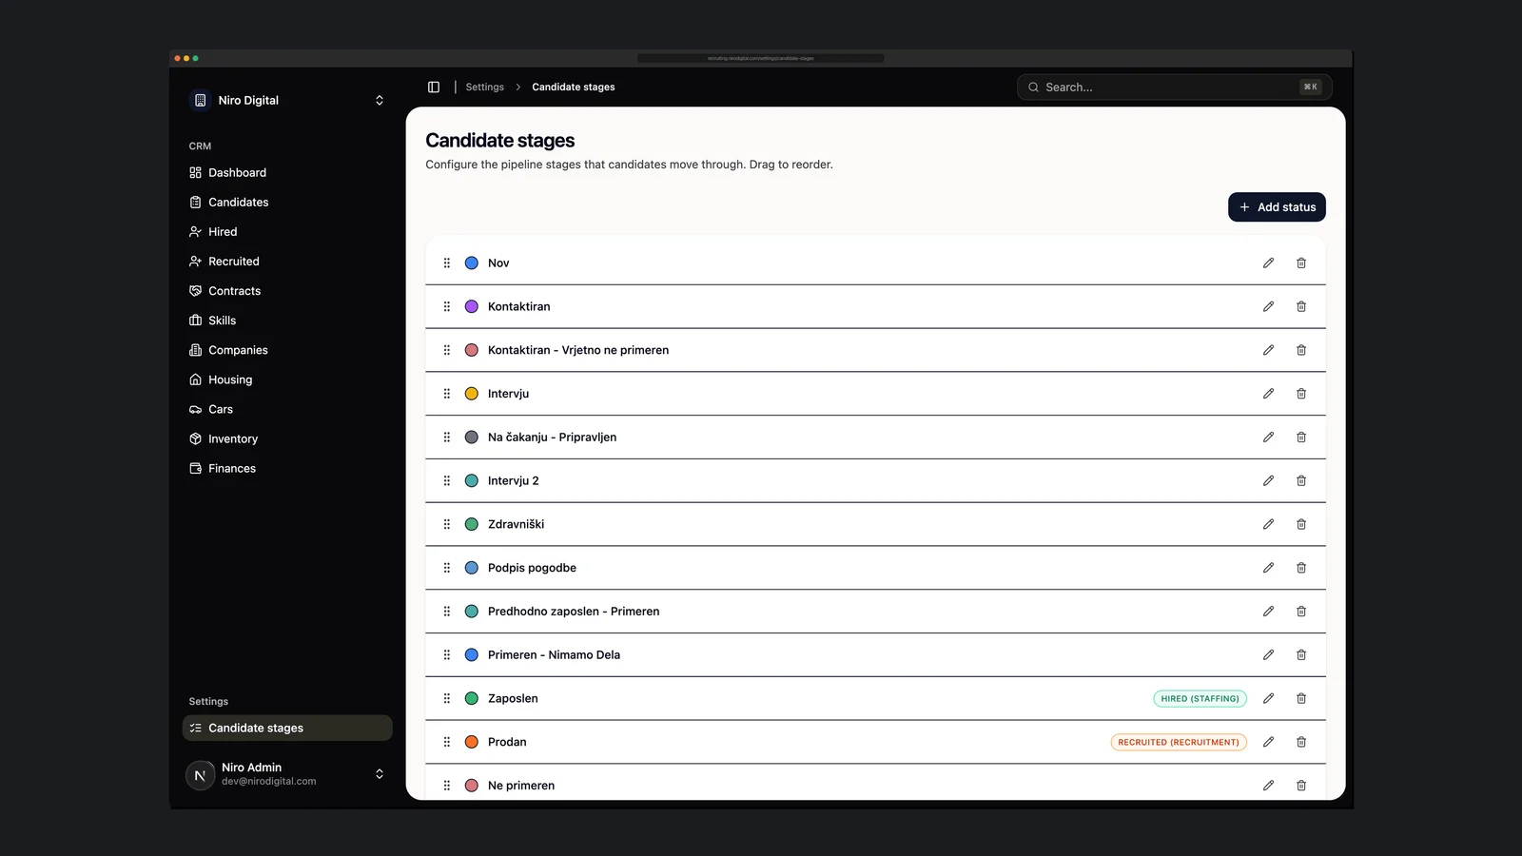This screenshot has width=1522, height=856.
Task: Open Dashboard in the sidebar
Action: [x=287, y=172]
